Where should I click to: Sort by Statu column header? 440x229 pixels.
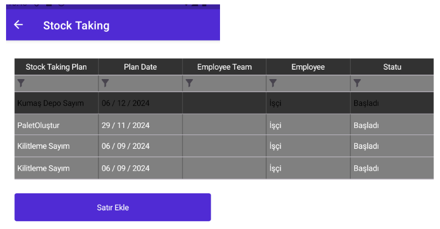click(x=392, y=67)
